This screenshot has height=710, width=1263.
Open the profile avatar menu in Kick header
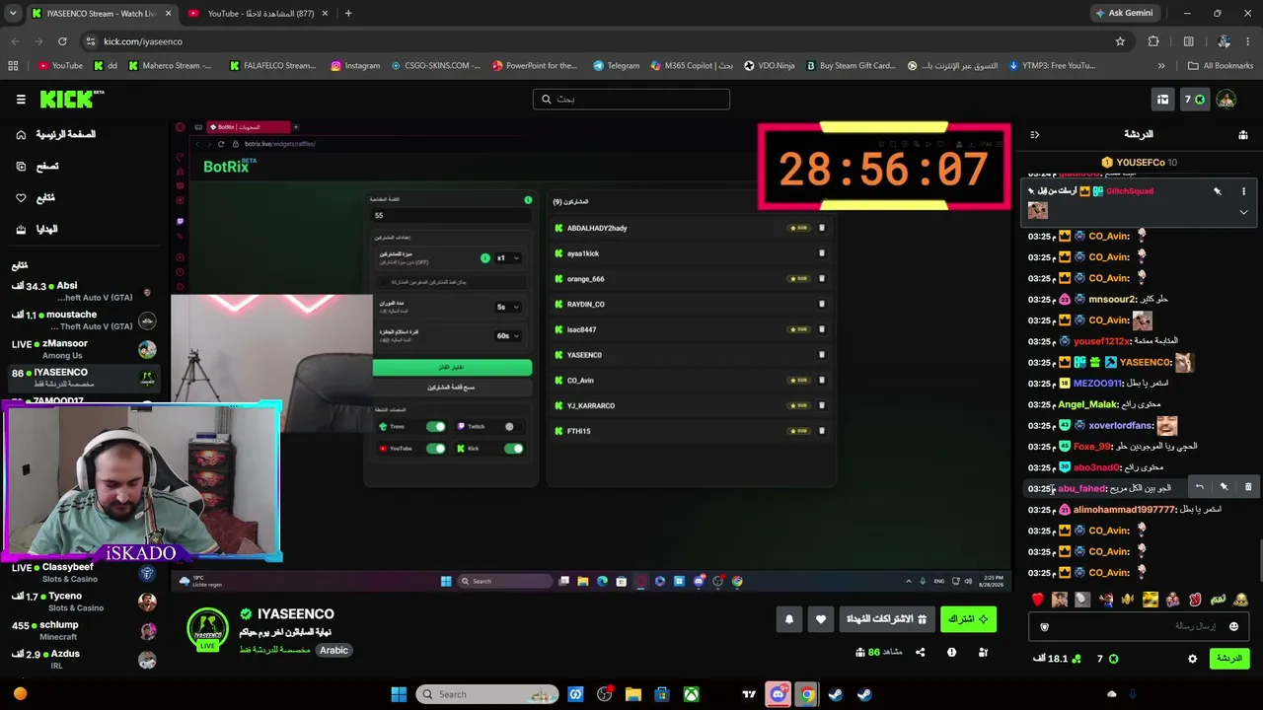pos(1226,99)
